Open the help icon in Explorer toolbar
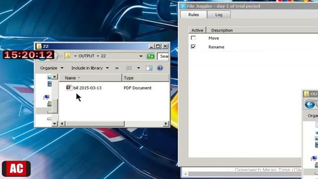Image resolution: width=318 pixels, height=179 pixels. (160, 68)
